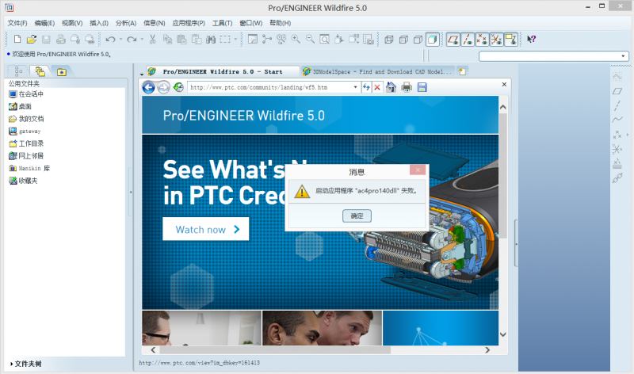Open the Model Tree panel tab icon
The width and height of the screenshot is (634, 374).
[17, 71]
